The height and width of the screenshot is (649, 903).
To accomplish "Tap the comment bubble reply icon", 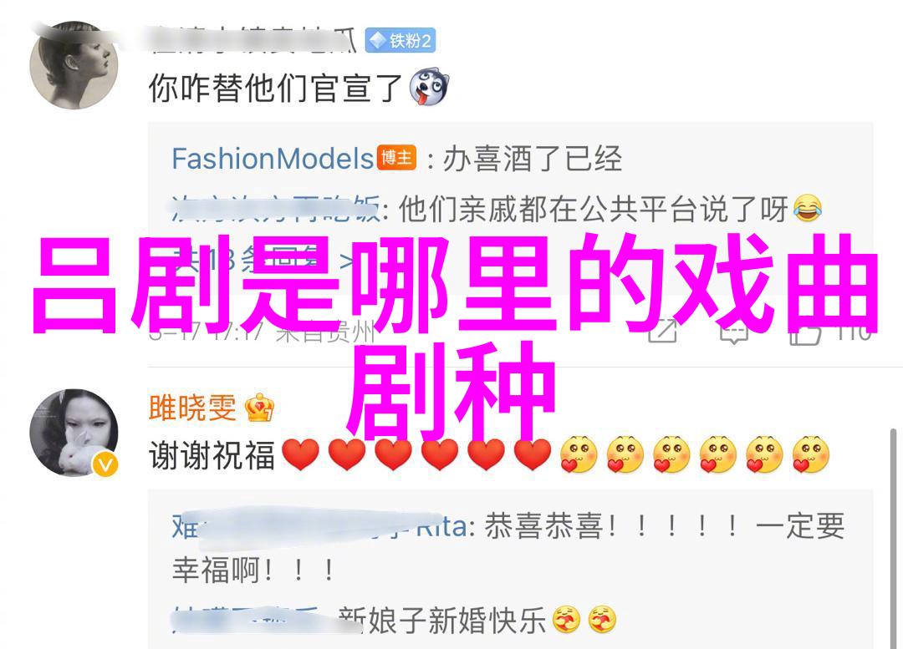I will [734, 332].
